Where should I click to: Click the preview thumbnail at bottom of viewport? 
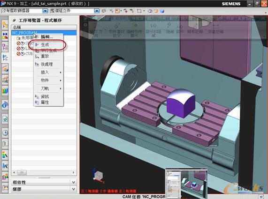(x=186, y=183)
